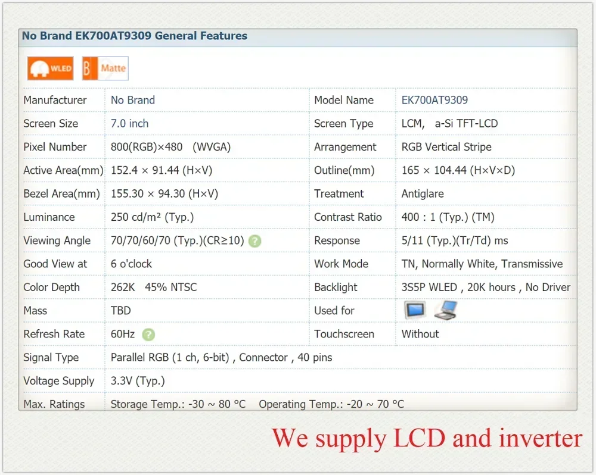Click the Antiglare treatment value
The height and width of the screenshot is (475, 596).
[x=423, y=194]
